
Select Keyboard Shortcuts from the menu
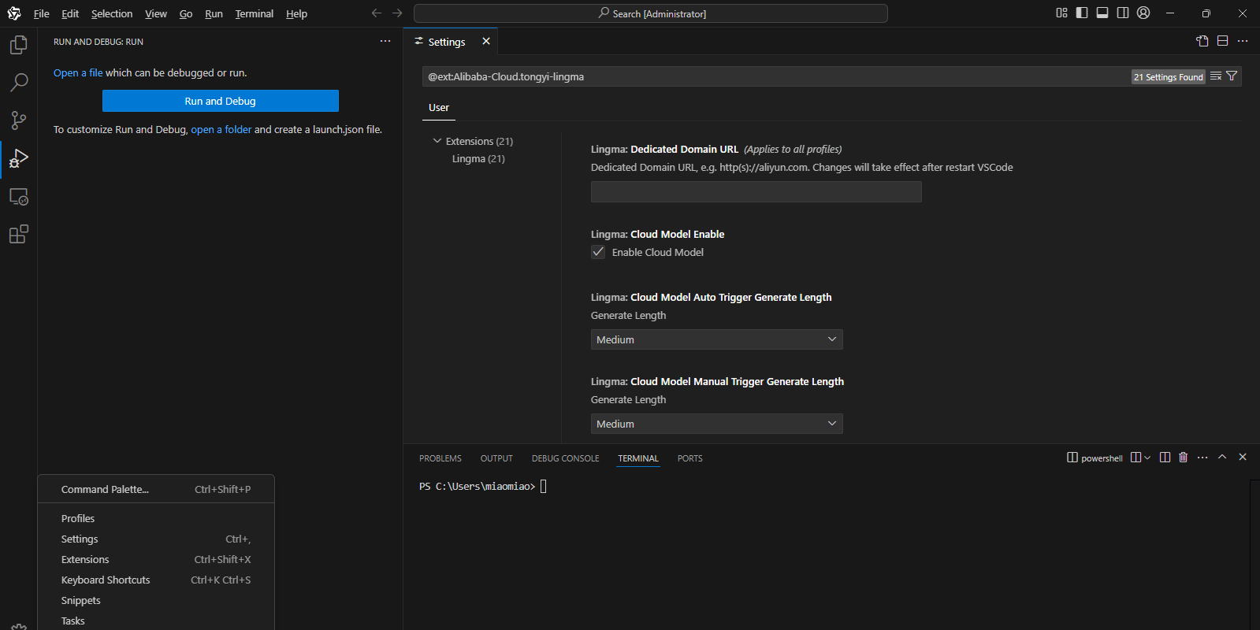[x=106, y=580]
